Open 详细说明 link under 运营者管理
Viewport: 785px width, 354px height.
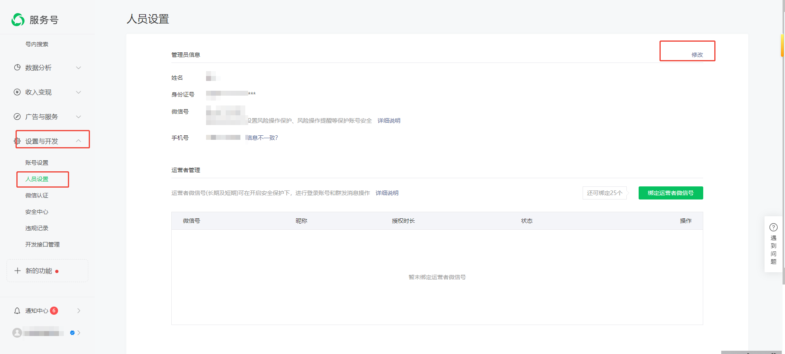click(387, 193)
